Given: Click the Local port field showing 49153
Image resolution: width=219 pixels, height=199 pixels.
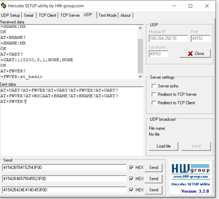Looking at the screenshot, I should [x=159, y=54].
